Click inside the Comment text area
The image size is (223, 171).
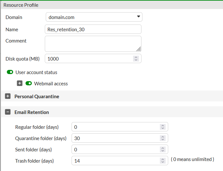(x=93, y=44)
